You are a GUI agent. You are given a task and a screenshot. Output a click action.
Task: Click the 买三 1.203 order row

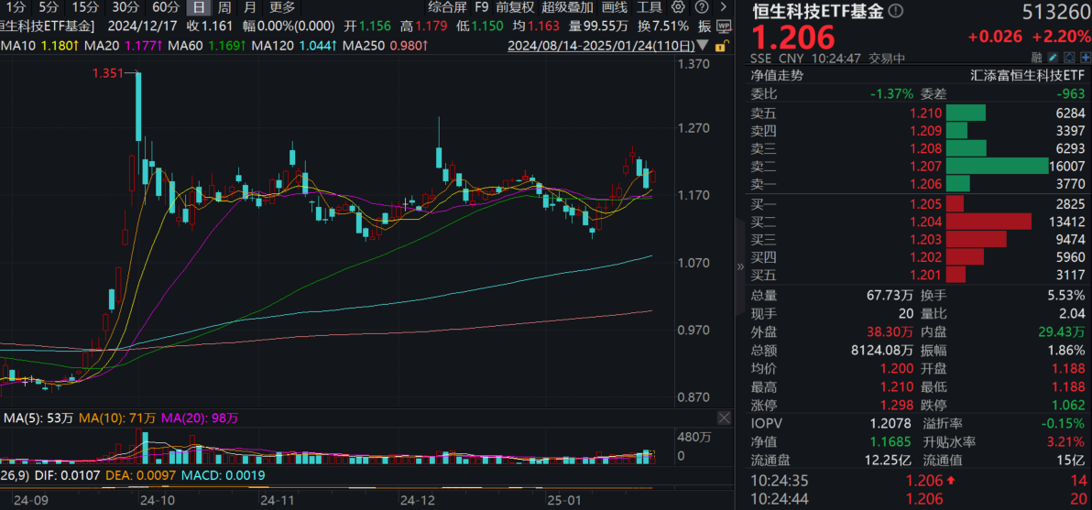pyautogui.click(x=917, y=239)
